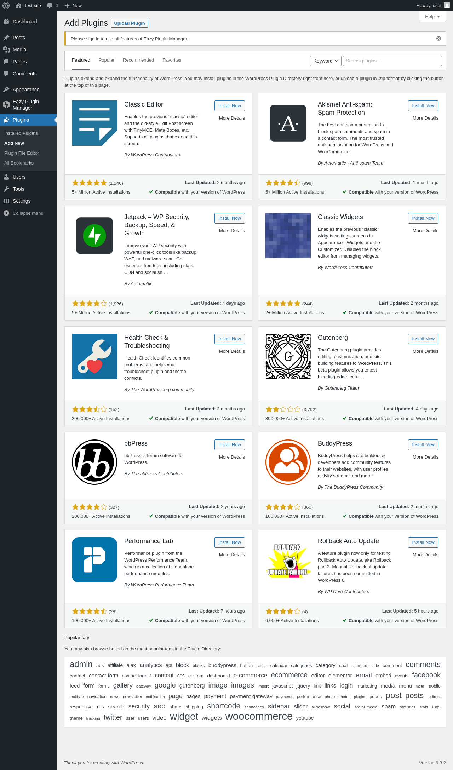Open user avatar in admin bar
This screenshot has height=770, width=453.
(x=447, y=6)
